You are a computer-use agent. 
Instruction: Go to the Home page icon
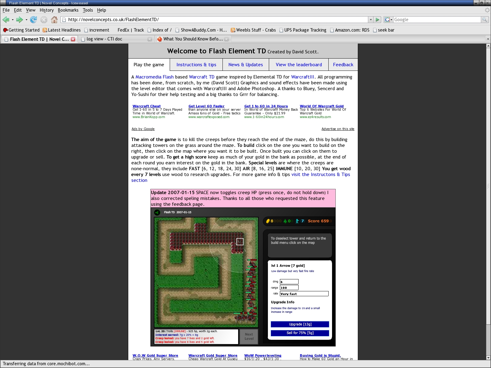click(54, 20)
